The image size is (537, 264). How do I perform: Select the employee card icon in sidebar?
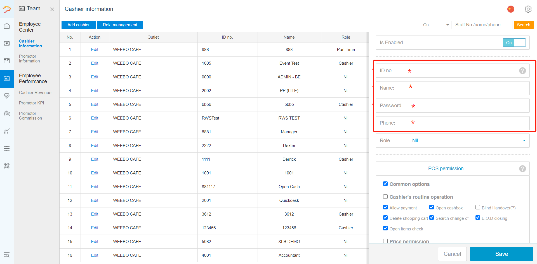pos(7,79)
